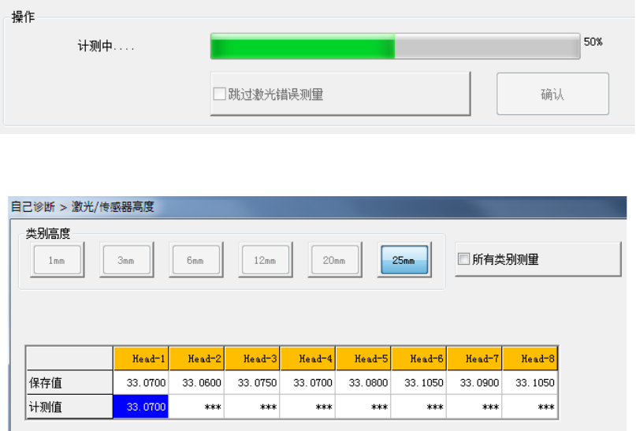The width and height of the screenshot is (636, 431).
Task: Click the Head-5 measured *** cell
Action: (363, 407)
